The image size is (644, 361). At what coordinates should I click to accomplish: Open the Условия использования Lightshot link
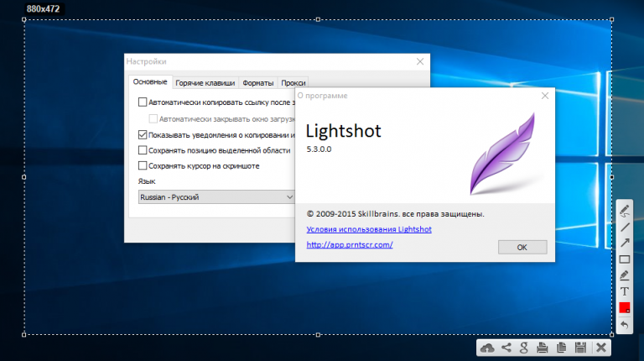[x=369, y=229]
